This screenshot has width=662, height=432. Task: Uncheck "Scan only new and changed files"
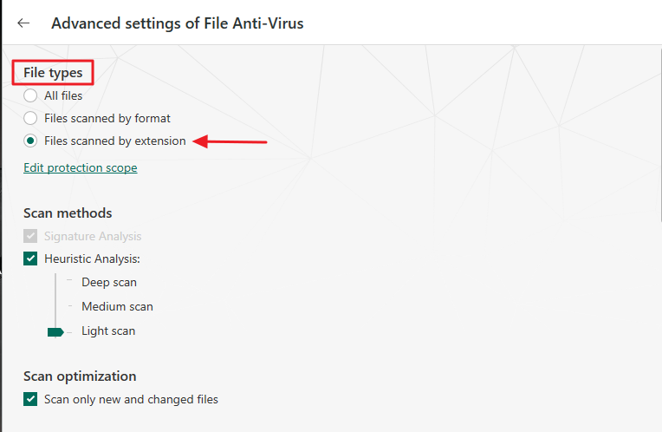[x=31, y=399]
